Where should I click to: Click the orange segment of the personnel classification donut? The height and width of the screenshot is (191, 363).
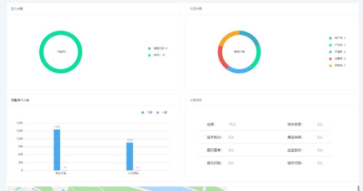coord(228,37)
